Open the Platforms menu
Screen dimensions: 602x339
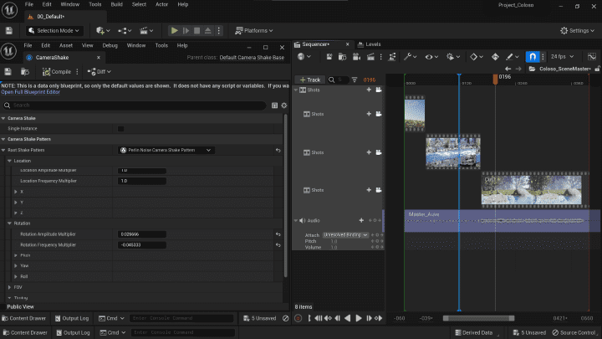[254, 31]
